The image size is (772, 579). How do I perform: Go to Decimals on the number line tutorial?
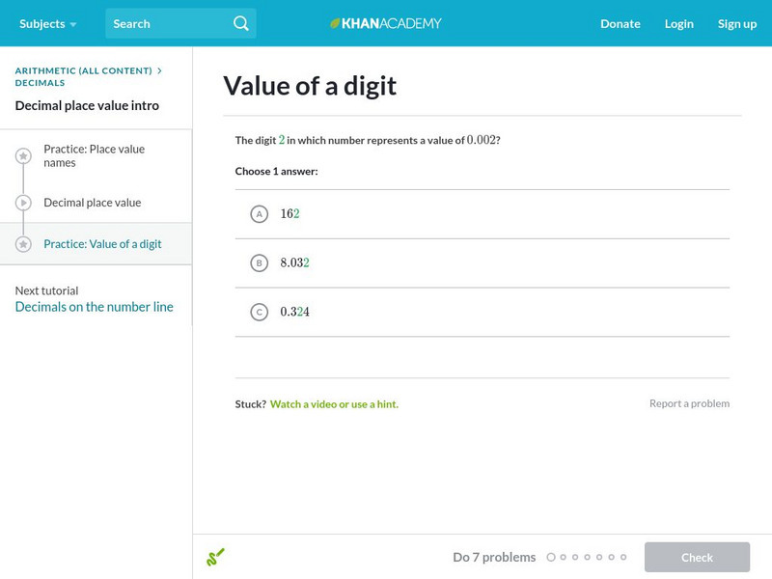(x=95, y=307)
